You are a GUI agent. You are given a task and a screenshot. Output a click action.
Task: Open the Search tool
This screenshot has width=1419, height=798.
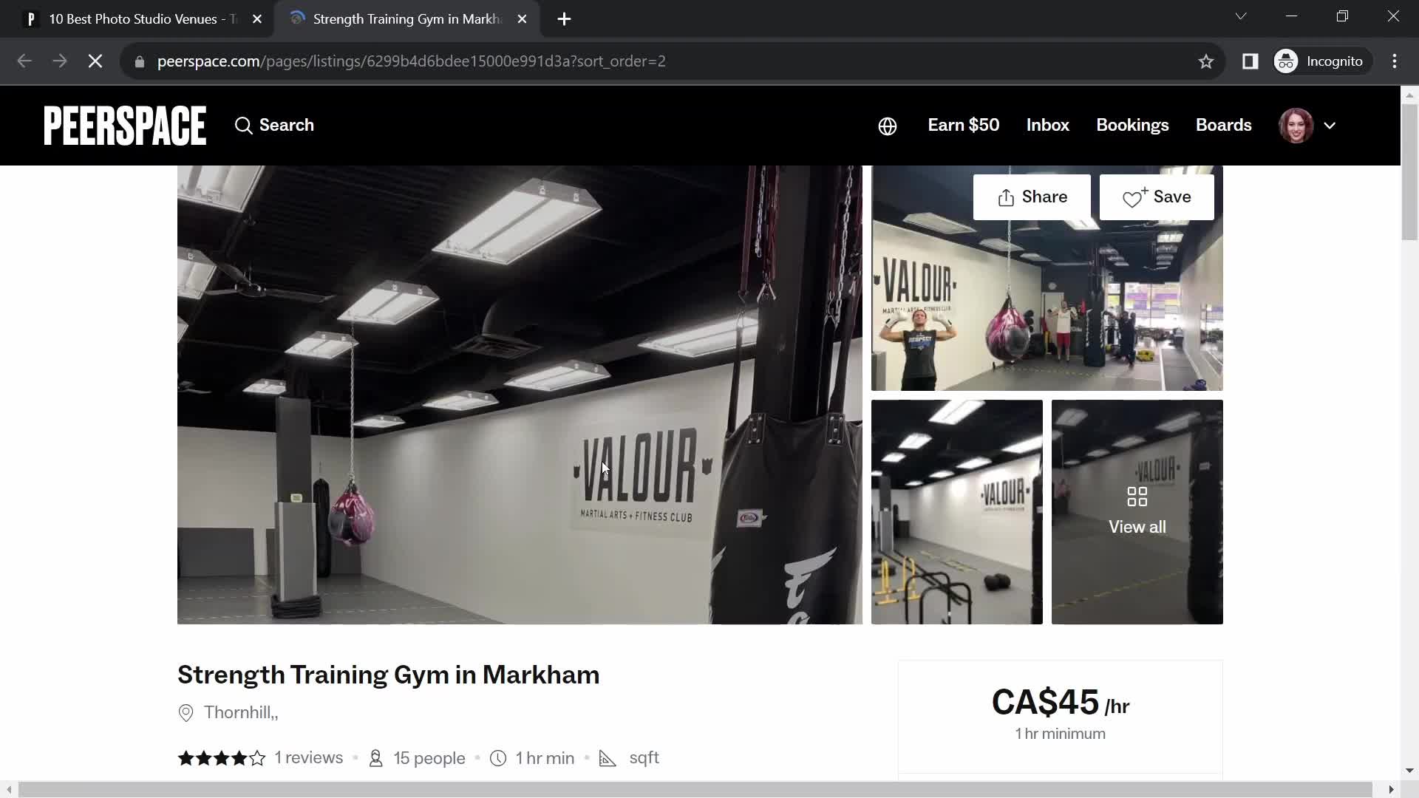(274, 125)
